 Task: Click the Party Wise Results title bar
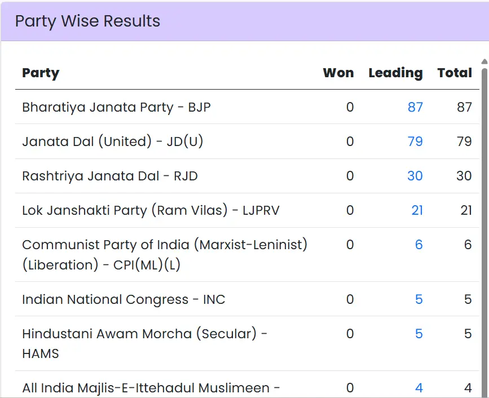(87, 21)
